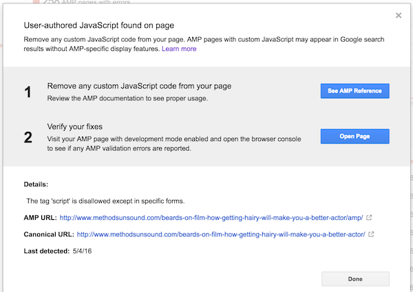Open the AMP URL ending in /amp/
This screenshot has height=292, width=413.
(211, 218)
